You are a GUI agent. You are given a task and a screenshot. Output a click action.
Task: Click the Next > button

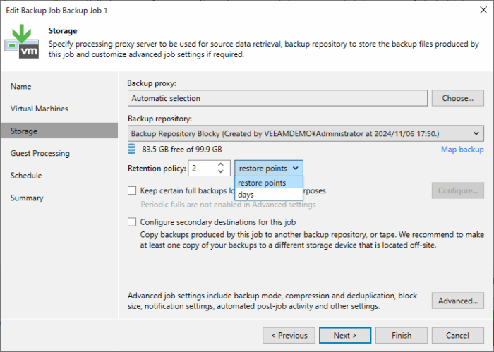pos(345,335)
